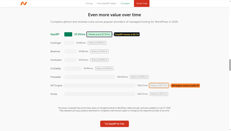Click the Even more value over time heading

point(114,15)
